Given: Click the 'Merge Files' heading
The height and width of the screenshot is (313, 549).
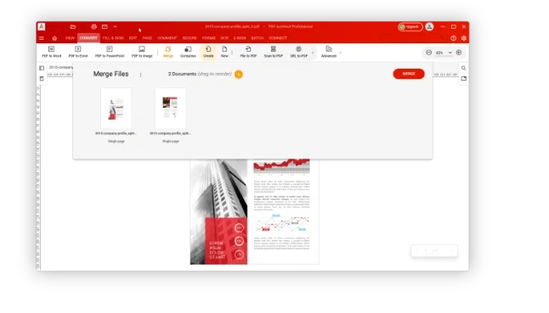Looking at the screenshot, I should [x=110, y=74].
